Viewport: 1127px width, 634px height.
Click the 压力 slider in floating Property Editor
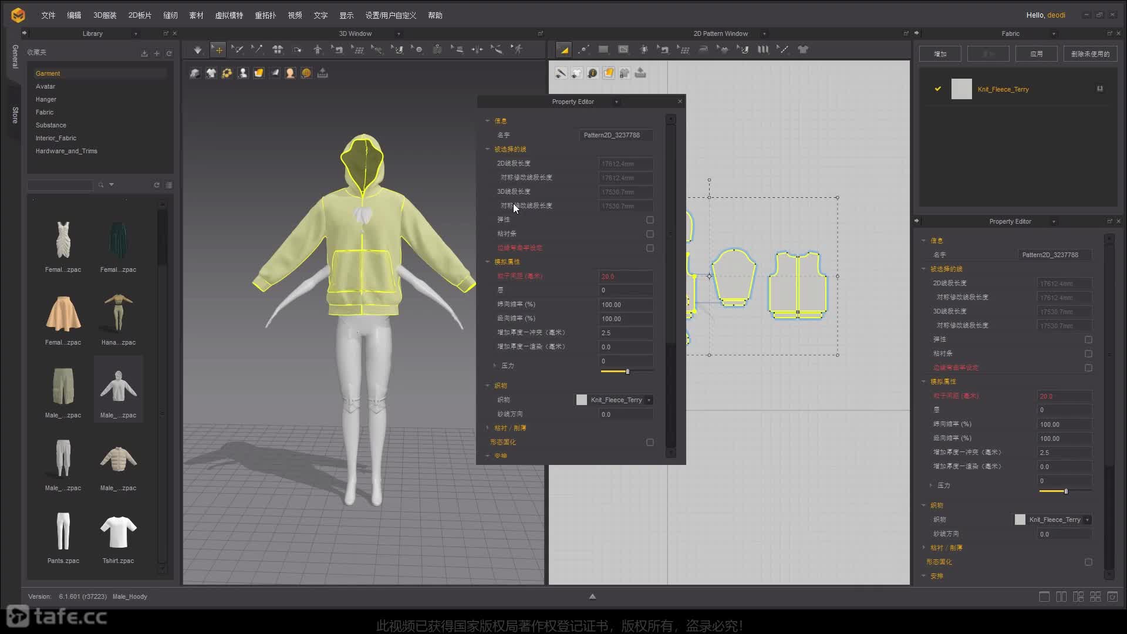(627, 372)
